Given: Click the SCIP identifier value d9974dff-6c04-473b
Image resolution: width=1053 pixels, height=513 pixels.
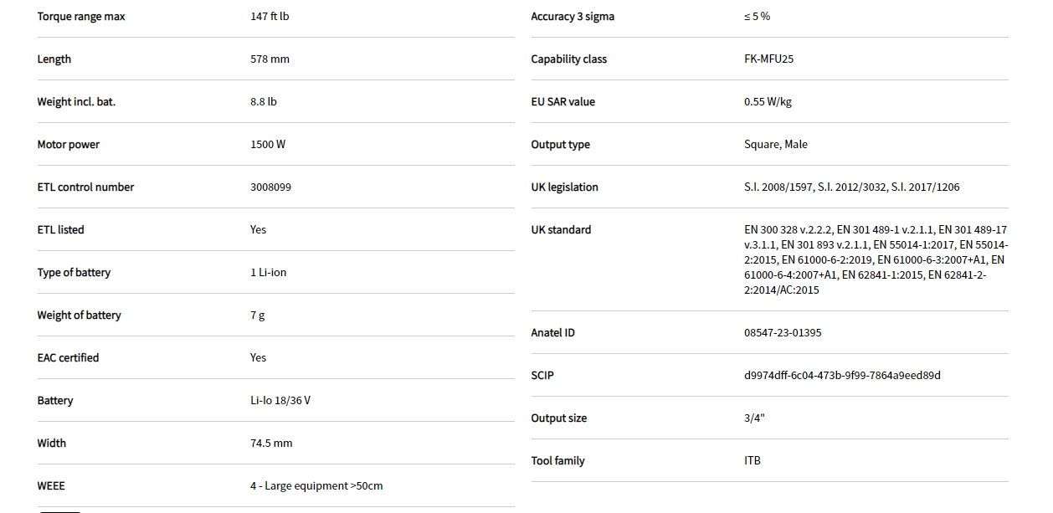Looking at the screenshot, I should (842, 376).
